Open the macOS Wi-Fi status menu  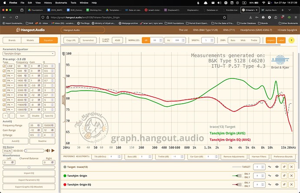[263, 3]
